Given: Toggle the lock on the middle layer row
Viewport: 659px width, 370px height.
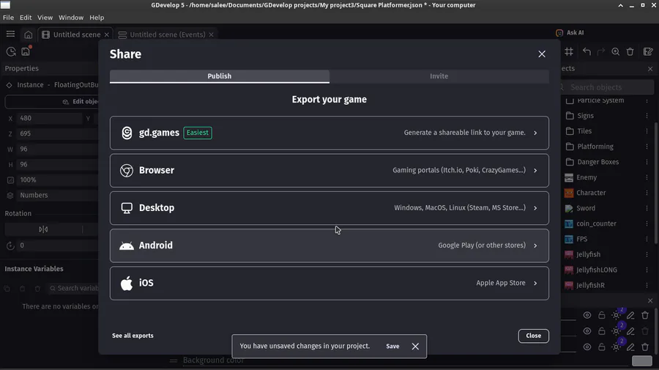Looking at the screenshot, I should pyautogui.click(x=602, y=332).
